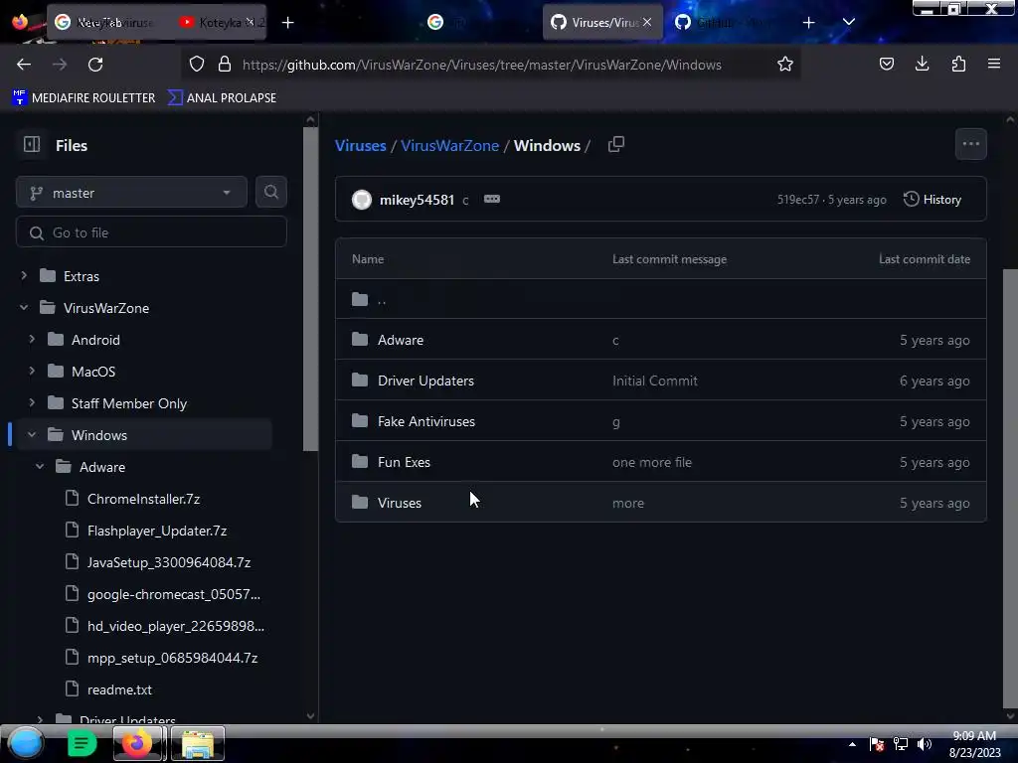Viewport: 1018px width, 763px height.
Task: Click the browser address bar URL
Action: click(x=482, y=65)
